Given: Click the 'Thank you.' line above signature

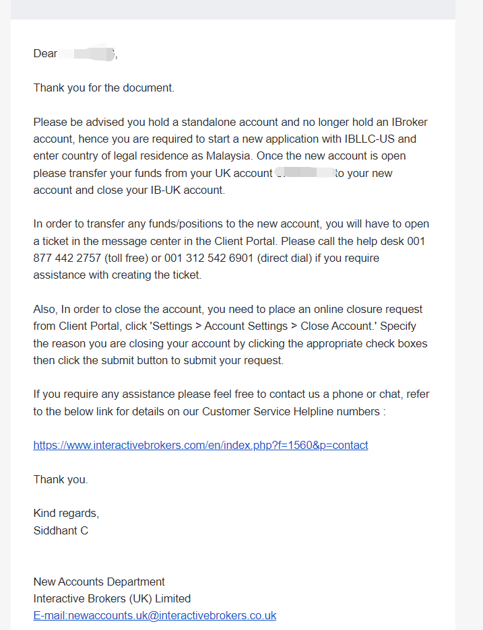Looking at the screenshot, I should (61, 479).
